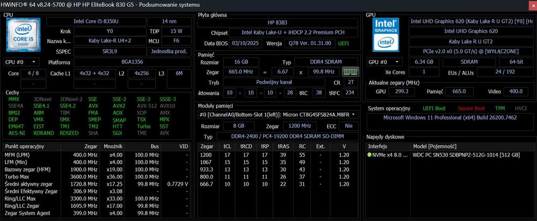Click the Intel Graphics logo
This screenshot has width=537, height=221.
pos(386,34)
